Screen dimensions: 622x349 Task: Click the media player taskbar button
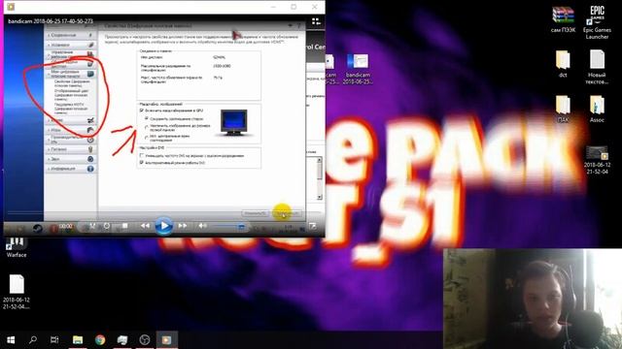pos(166,340)
